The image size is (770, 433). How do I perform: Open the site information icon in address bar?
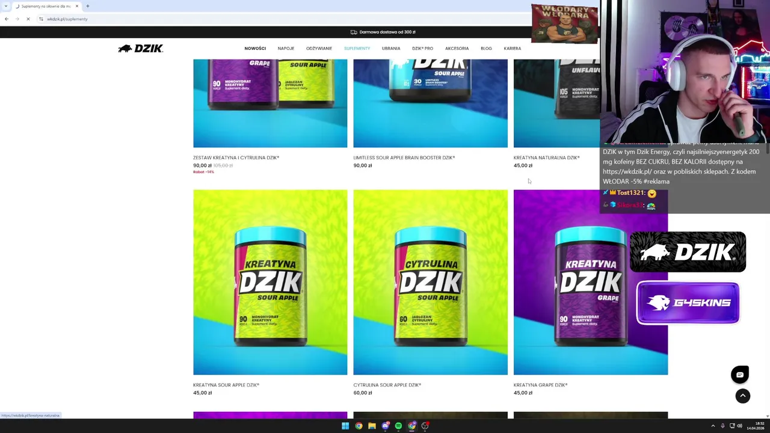[x=41, y=19]
